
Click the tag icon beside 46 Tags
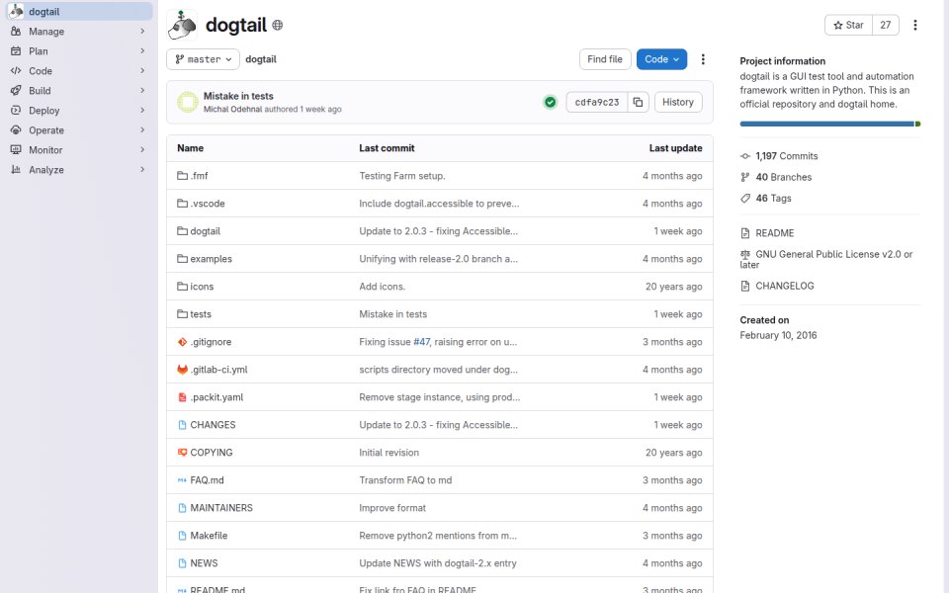(745, 199)
